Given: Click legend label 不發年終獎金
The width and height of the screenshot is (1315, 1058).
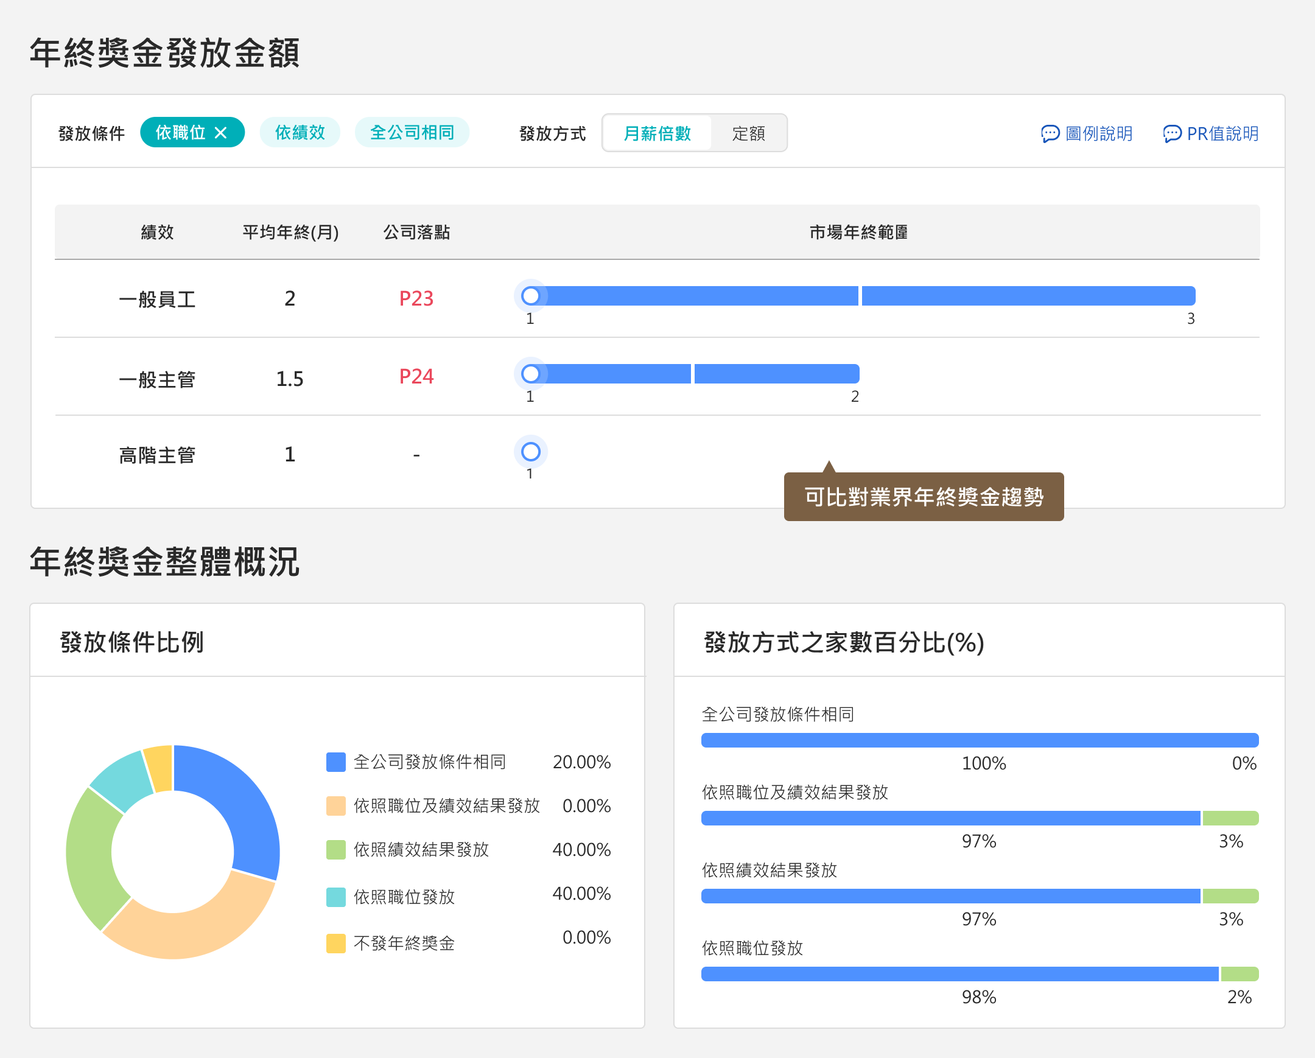Looking at the screenshot, I should tap(404, 944).
